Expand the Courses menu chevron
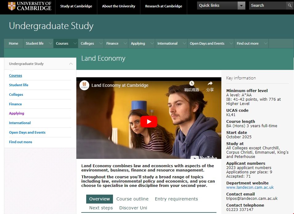The image size is (294, 214). coord(75,43)
